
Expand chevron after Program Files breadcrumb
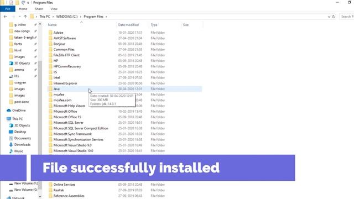106,17
